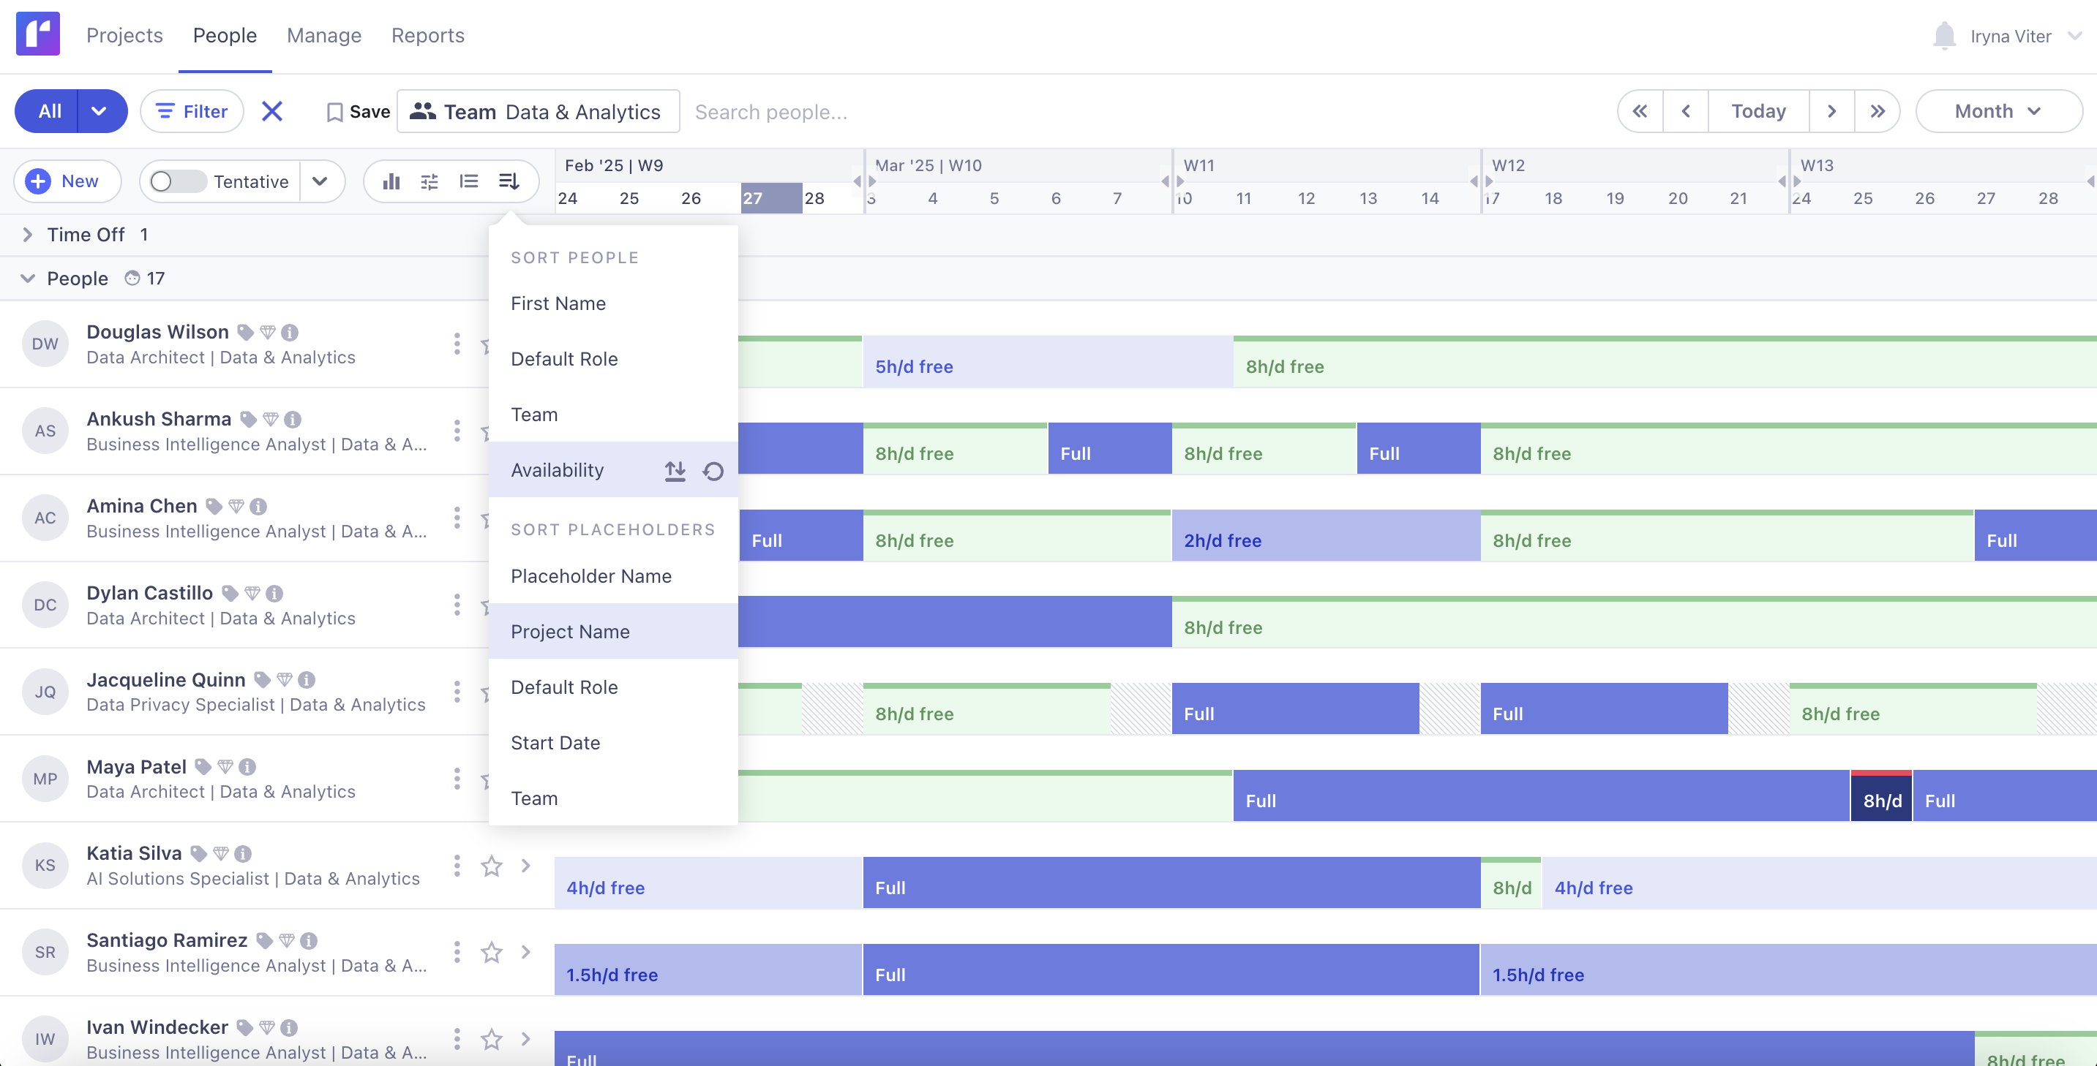Toggle the Tentative switch
Viewport: 2097px width, 1066px height.
[x=178, y=181]
